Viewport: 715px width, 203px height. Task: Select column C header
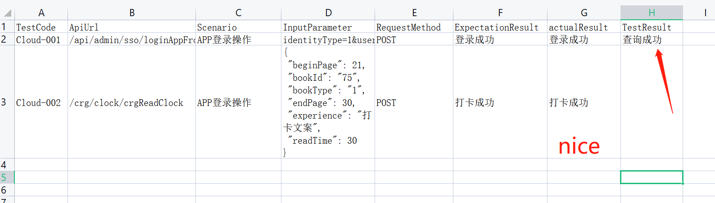(239, 13)
